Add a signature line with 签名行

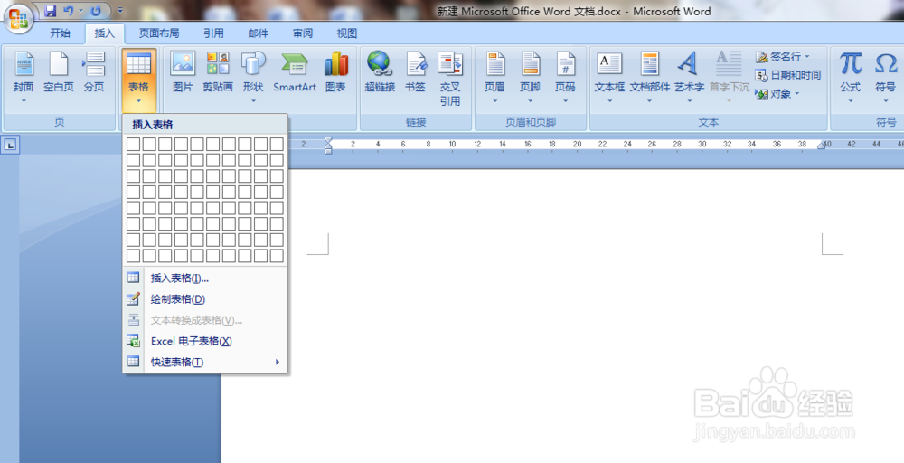pyautogui.click(x=783, y=56)
